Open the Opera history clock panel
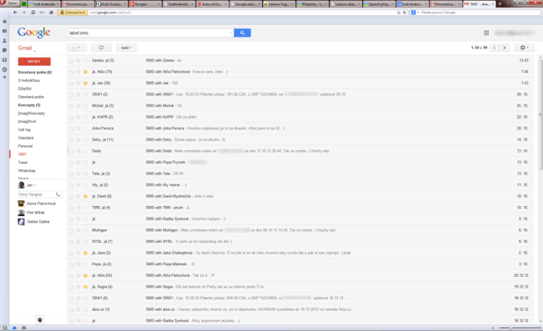This screenshot has width=543, height=331. [4, 69]
